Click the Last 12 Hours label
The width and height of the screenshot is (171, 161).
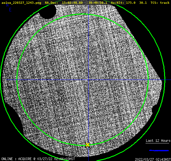(158, 141)
